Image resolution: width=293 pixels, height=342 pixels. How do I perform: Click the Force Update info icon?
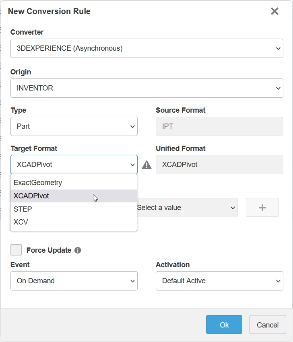(78, 250)
